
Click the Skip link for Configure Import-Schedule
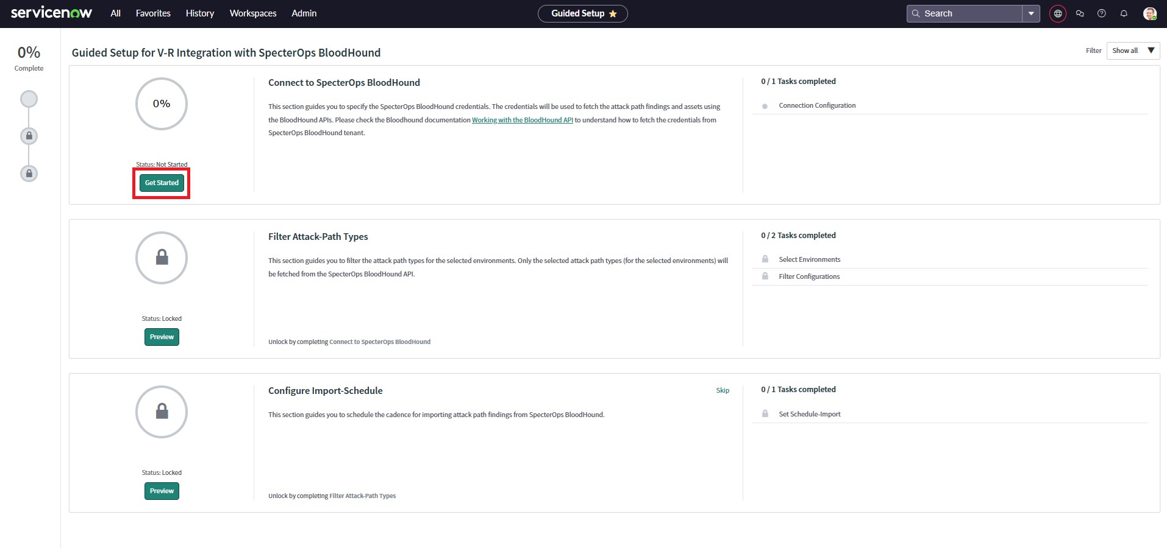coord(723,390)
